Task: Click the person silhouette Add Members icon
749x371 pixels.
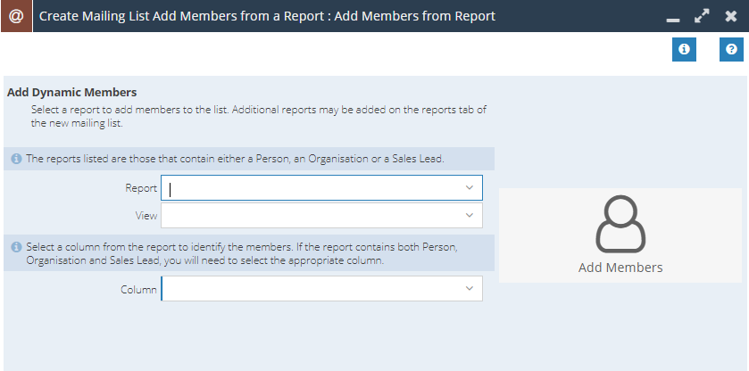Action: click(x=620, y=224)
